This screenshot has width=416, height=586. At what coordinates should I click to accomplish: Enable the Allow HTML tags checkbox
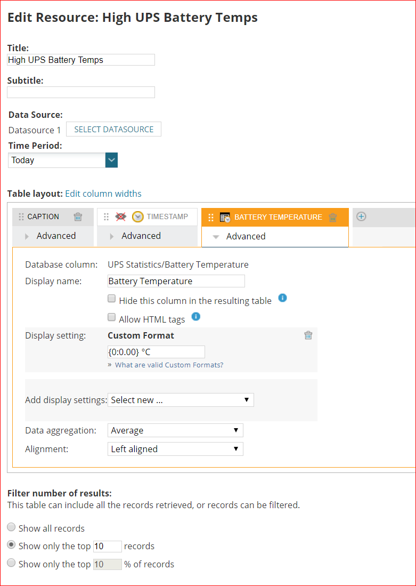(111, 317)
